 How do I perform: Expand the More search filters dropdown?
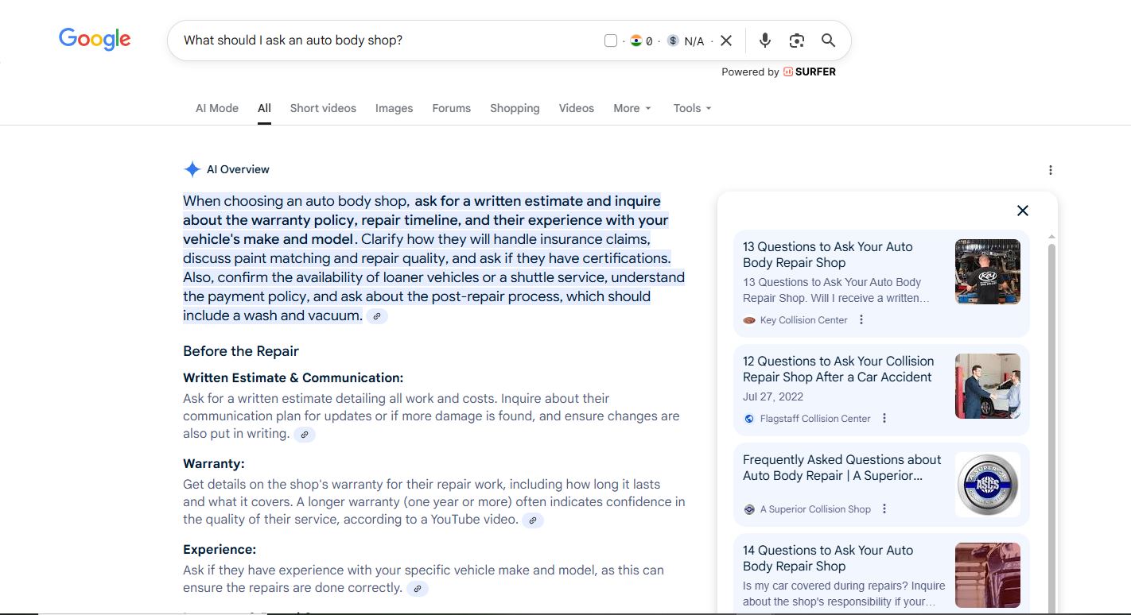click(632, 108)
